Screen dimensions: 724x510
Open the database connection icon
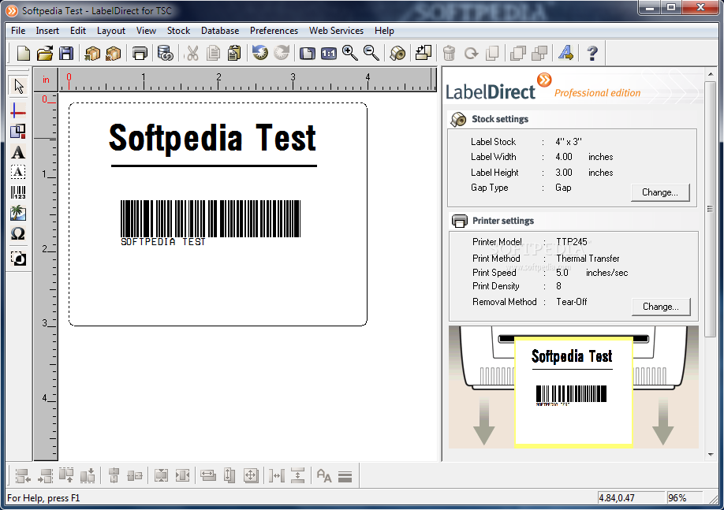click(x=165, y=53)
